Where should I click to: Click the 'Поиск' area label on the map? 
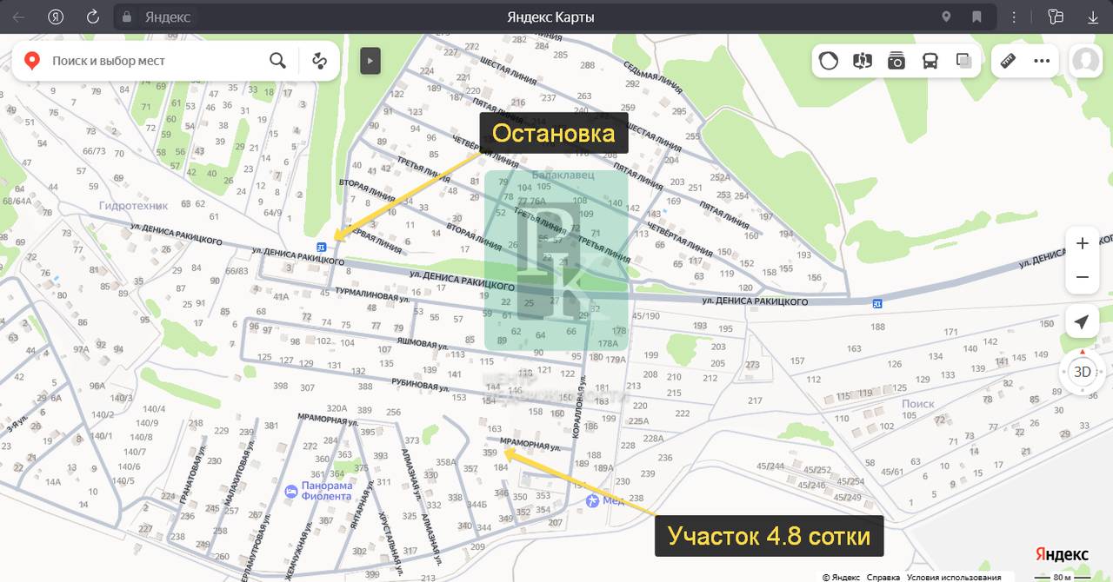918,404
